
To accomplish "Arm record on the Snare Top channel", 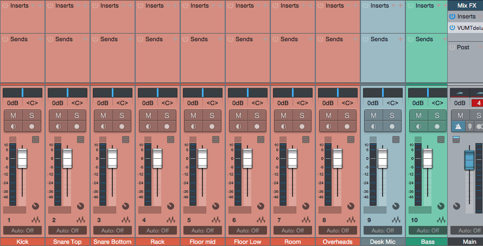I will [x=77, y=126].
